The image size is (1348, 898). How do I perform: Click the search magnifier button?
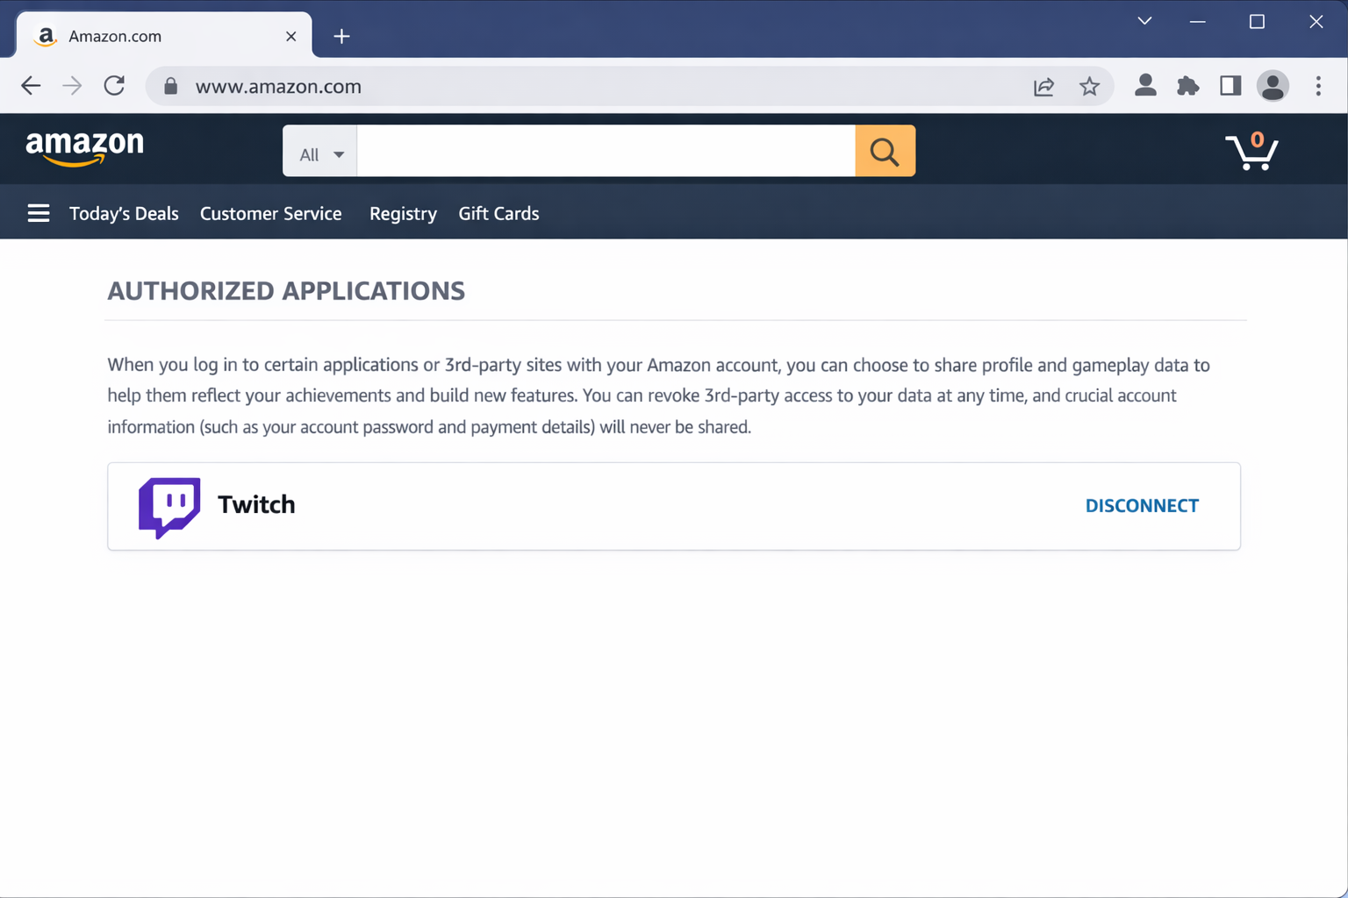click(x=884, y=151)
